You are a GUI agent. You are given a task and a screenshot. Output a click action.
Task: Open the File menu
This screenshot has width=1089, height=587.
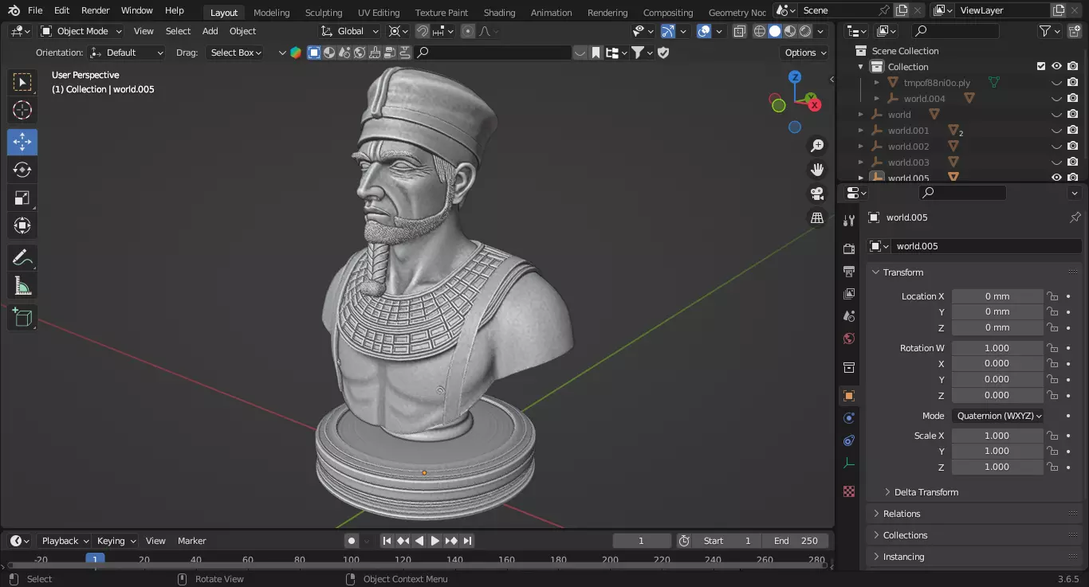[35, 10]
